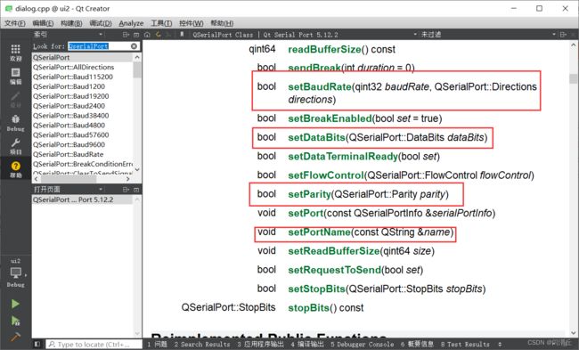Split the help viewer pane
This screenshot has height=350, width=579.
(563, 35)
